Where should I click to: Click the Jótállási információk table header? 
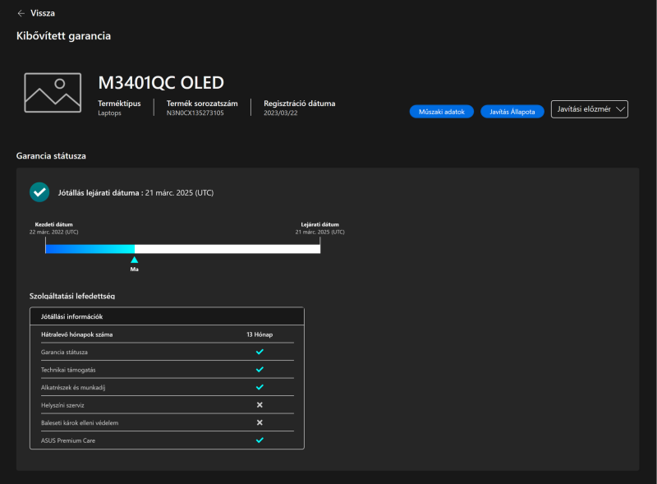click(x=167, y=316)
